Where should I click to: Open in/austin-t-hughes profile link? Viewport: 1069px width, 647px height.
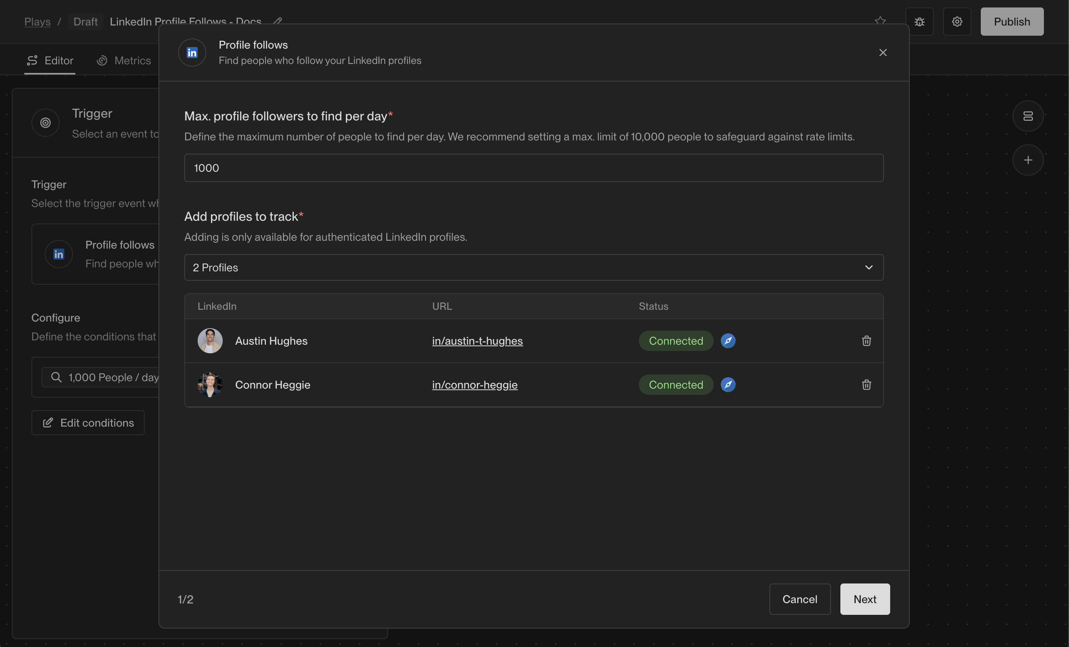coord(477,341)
